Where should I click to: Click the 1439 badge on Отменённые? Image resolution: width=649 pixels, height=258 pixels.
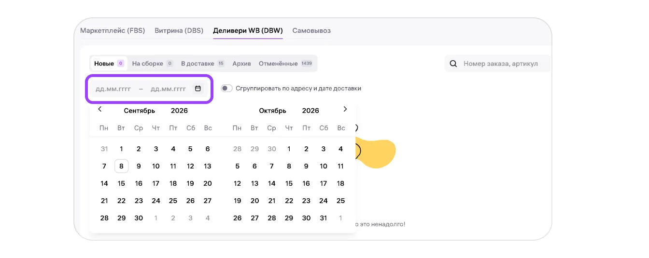pyautogui.click(x=307, y=64)
